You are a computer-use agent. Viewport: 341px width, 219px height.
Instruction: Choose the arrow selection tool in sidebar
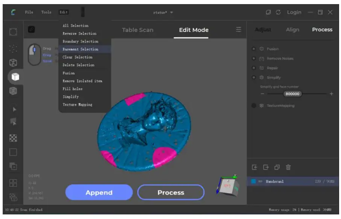[14, 109]
